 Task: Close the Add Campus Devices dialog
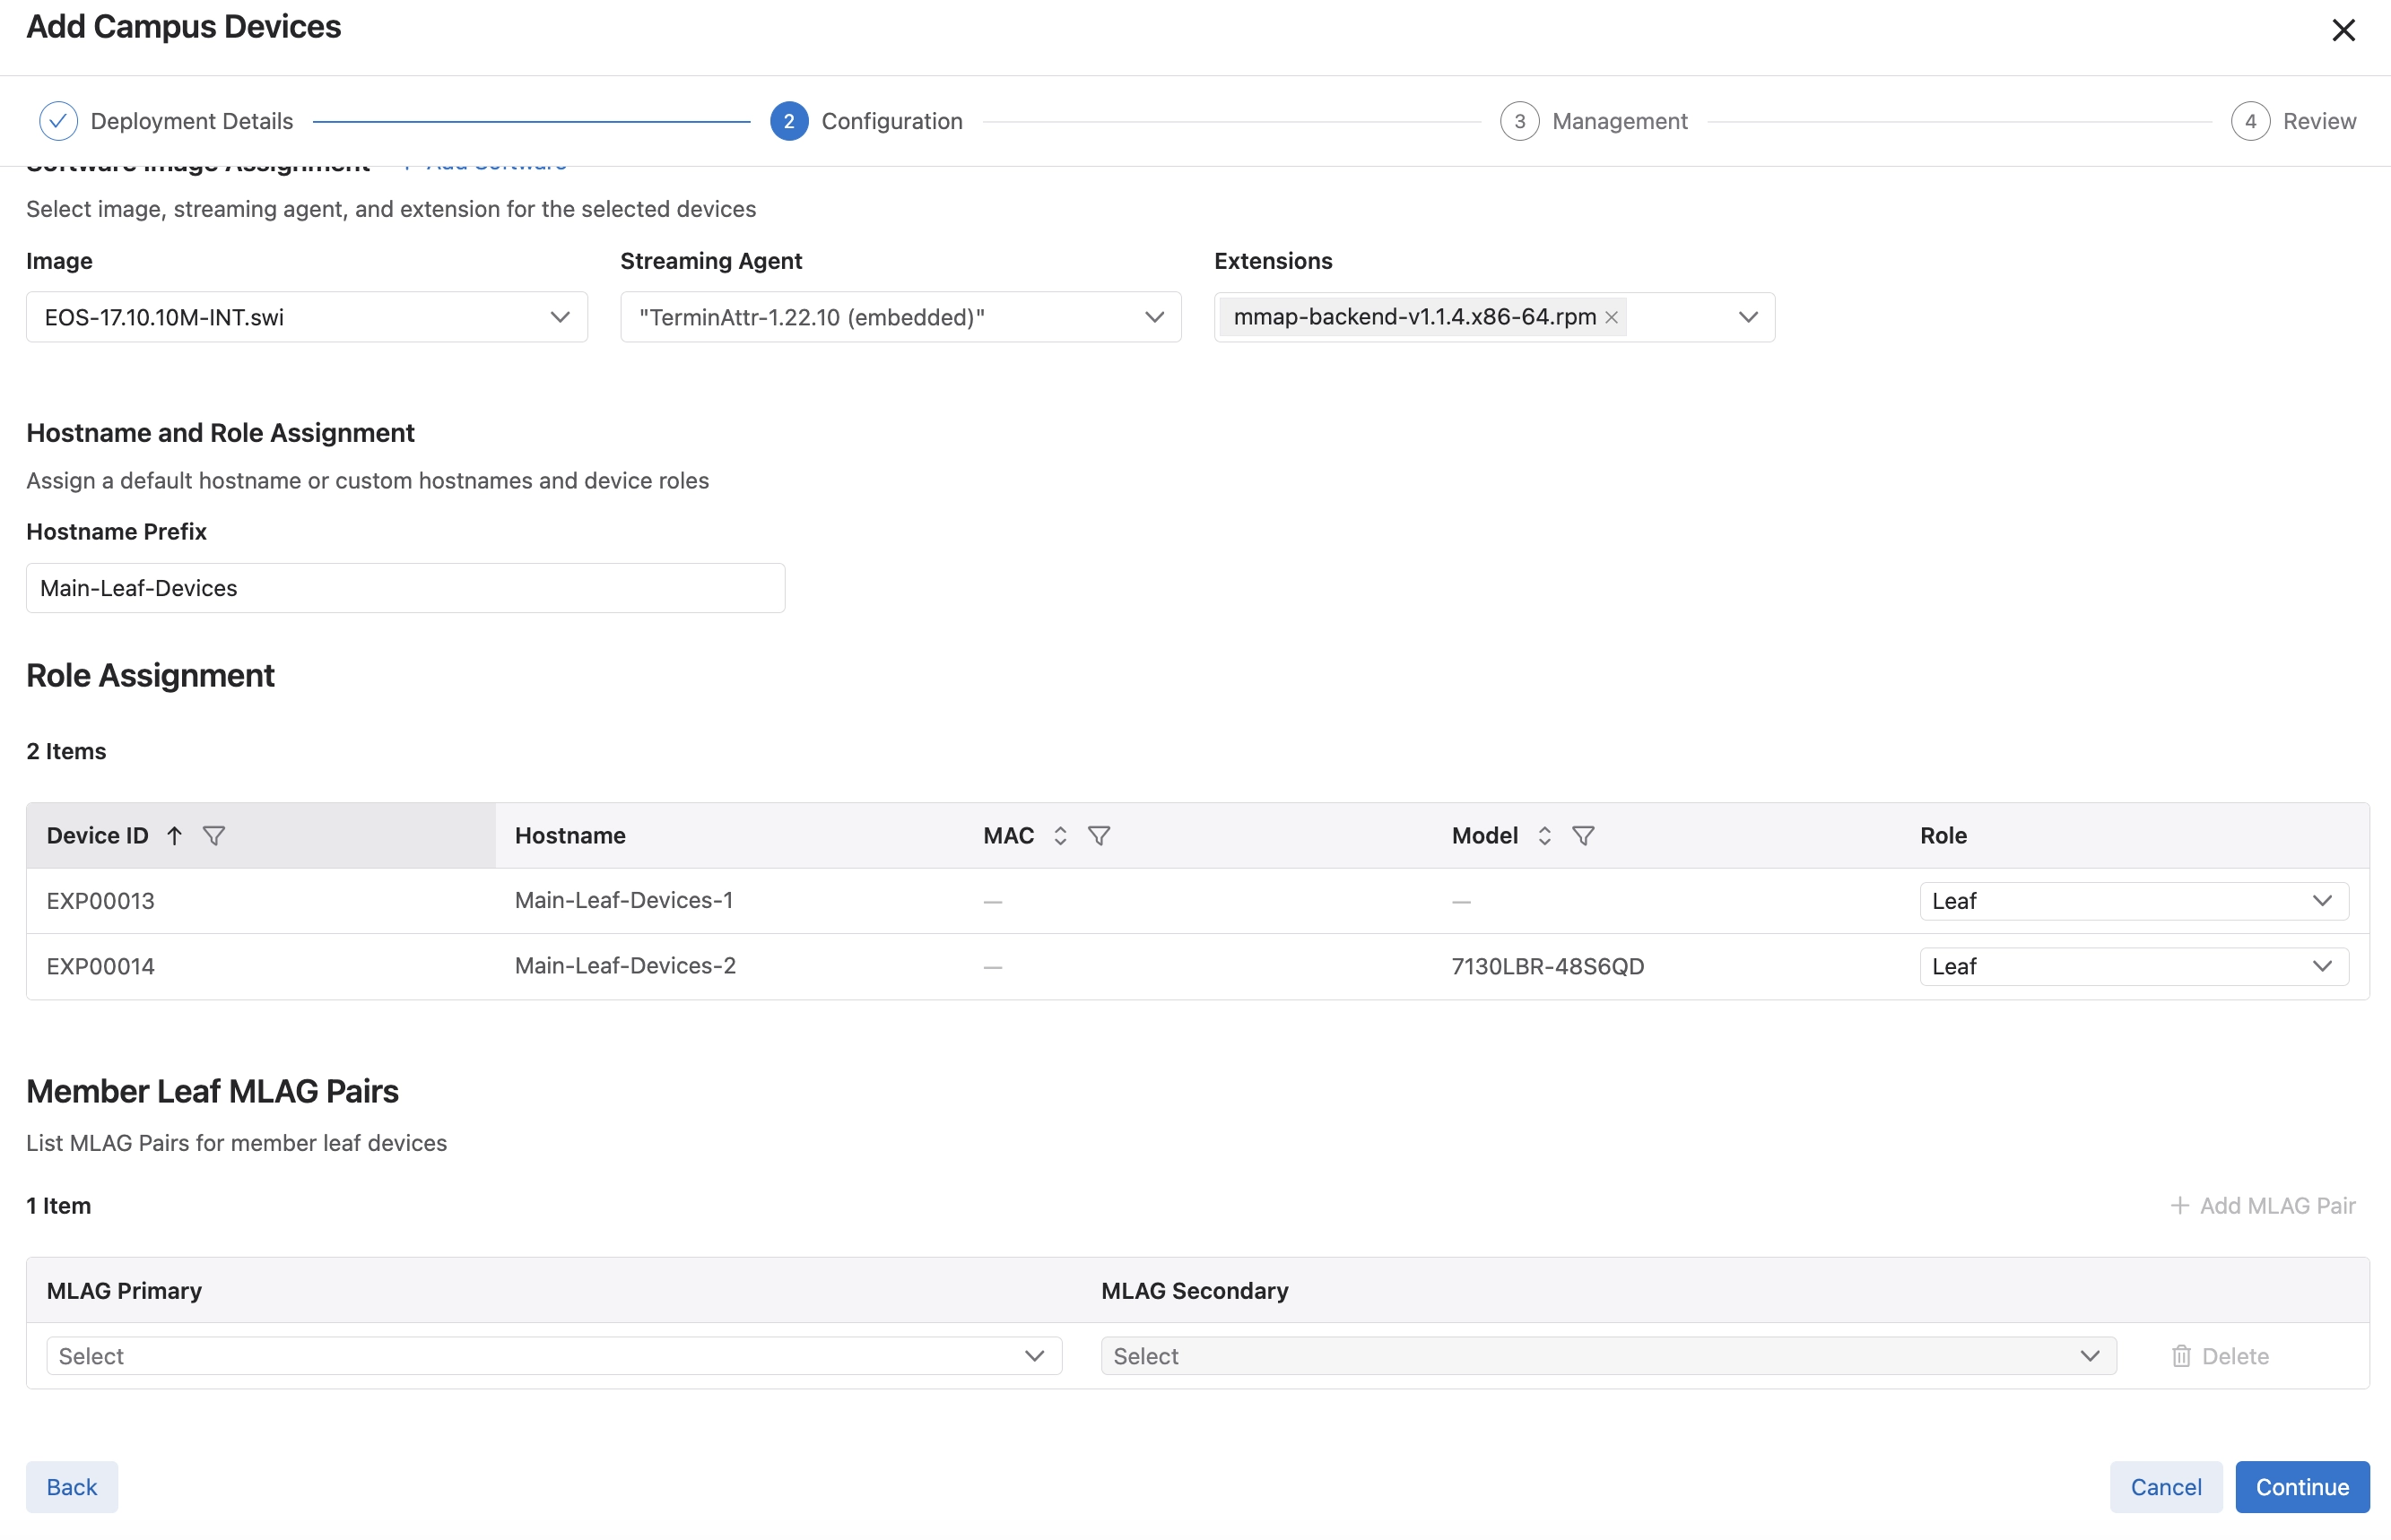[x=2343, y=30]
